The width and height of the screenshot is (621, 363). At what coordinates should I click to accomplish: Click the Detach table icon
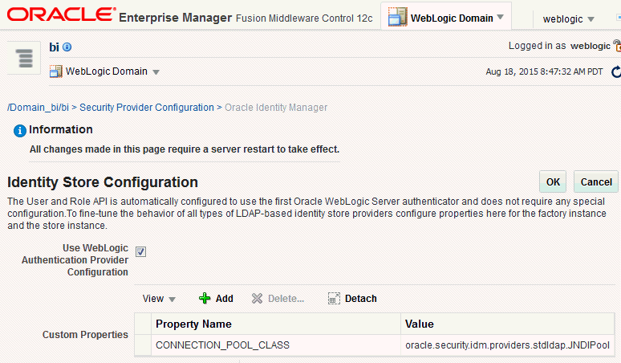point(335,298)
